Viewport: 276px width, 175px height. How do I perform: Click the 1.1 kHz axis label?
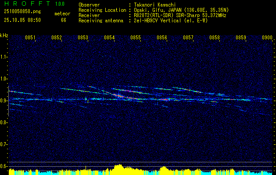4,57
